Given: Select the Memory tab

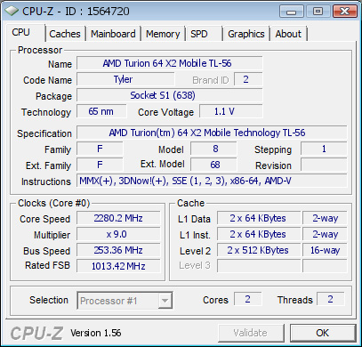Looking at the screenshot, I should 163,34.
